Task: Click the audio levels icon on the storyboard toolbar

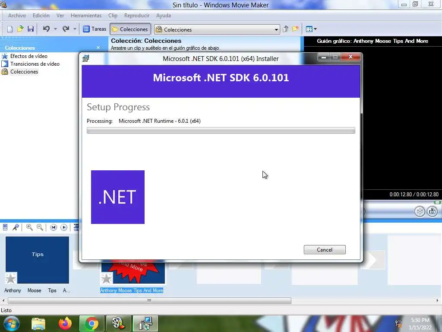Action: coord(5,227)
